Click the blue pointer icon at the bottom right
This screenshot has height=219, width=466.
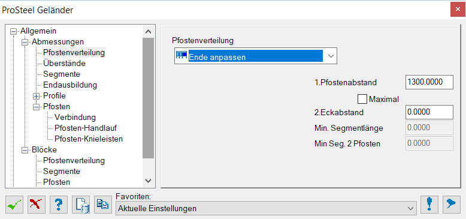[451, 205]
